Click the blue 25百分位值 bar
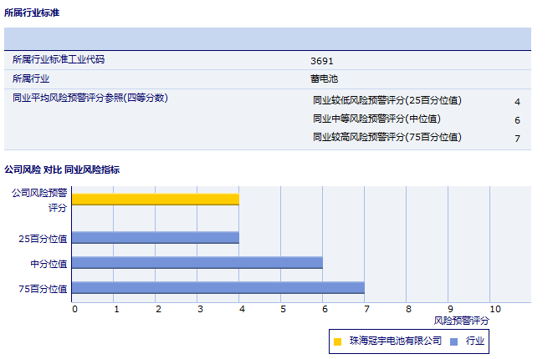 (156, 238)
